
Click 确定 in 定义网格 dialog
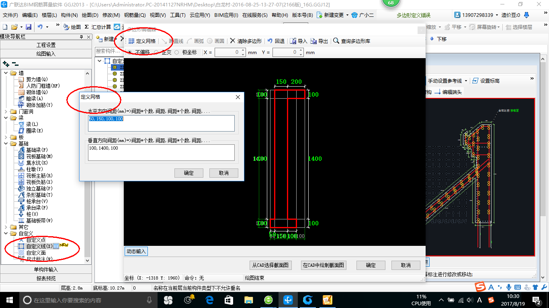189,173
